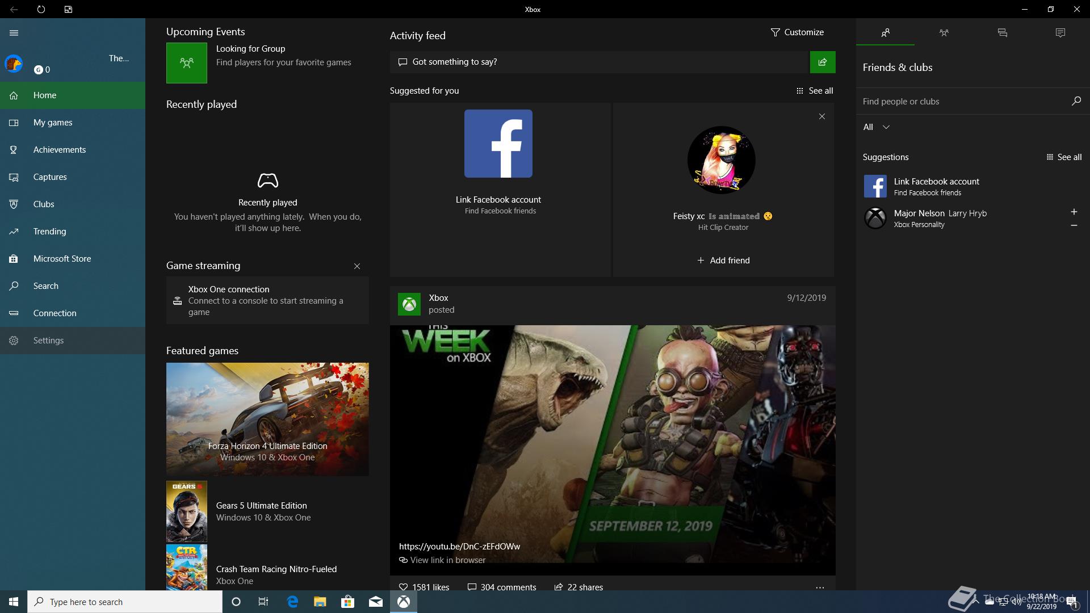This screenshot has height=613, width=1090.
Task: Click the Facebook logo tile in feed
Action: (x=498, y=144)
